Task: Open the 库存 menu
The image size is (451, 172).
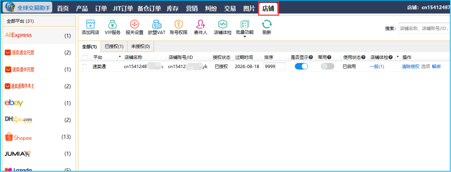Action: (173, 9)
